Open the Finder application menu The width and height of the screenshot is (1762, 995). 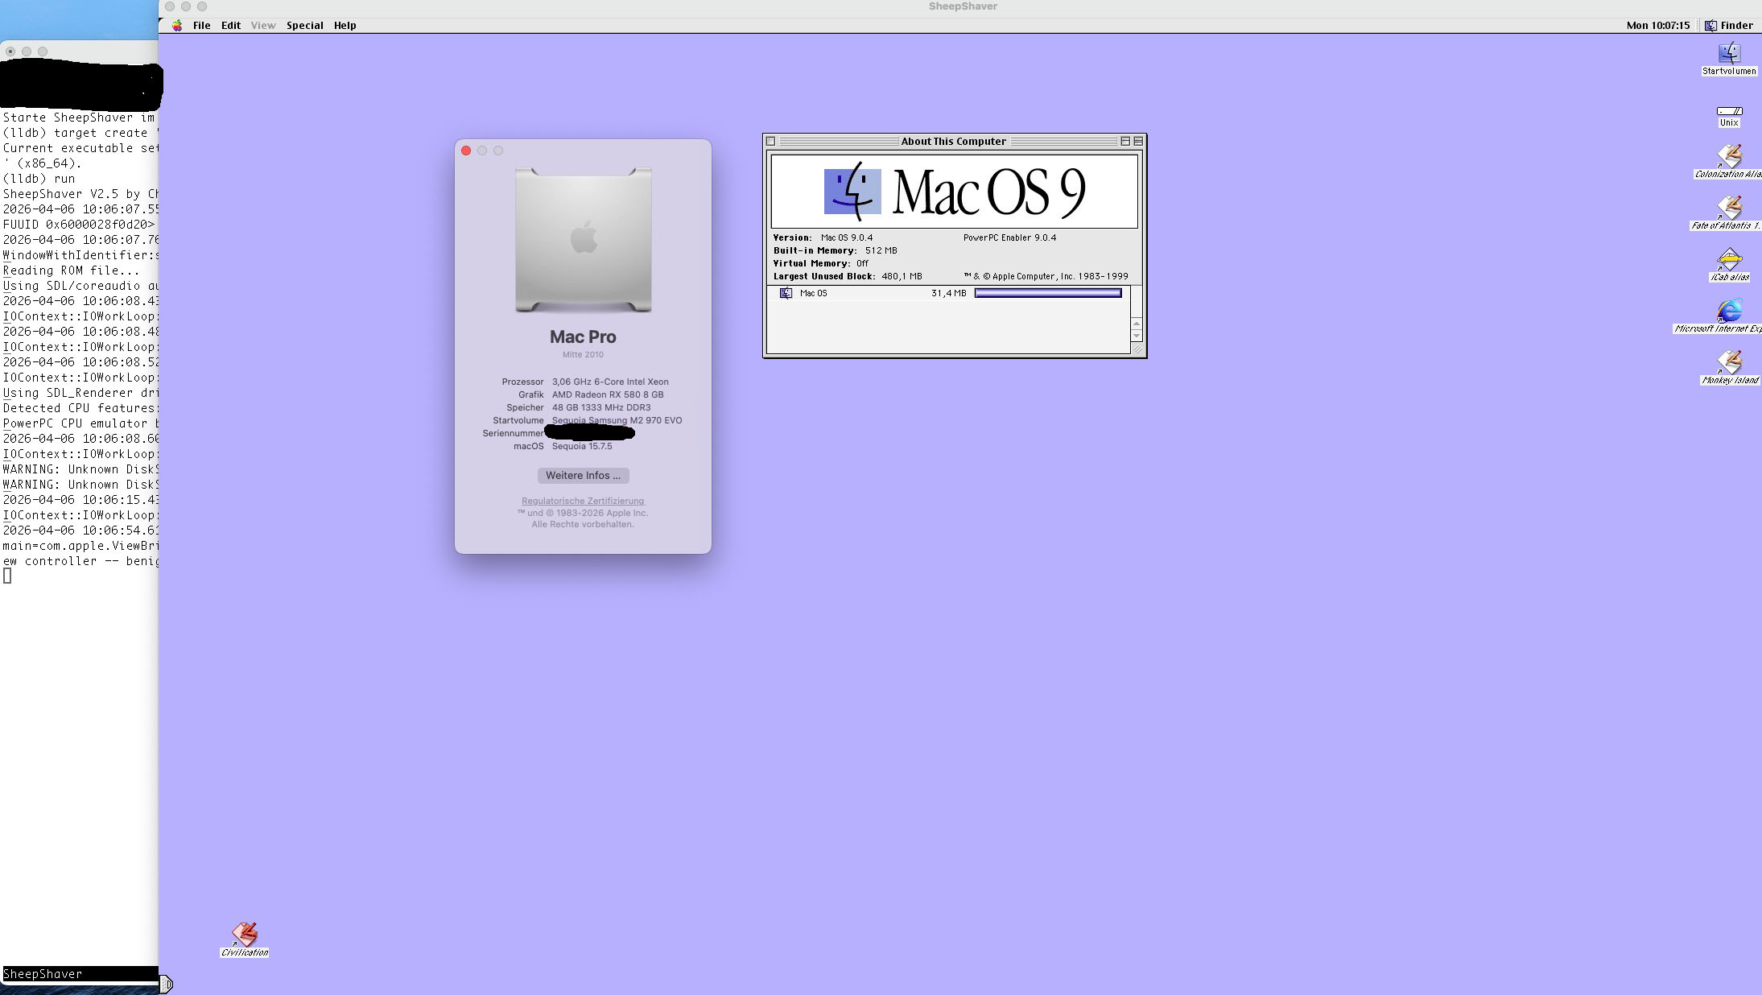(x=1729, y=26)
